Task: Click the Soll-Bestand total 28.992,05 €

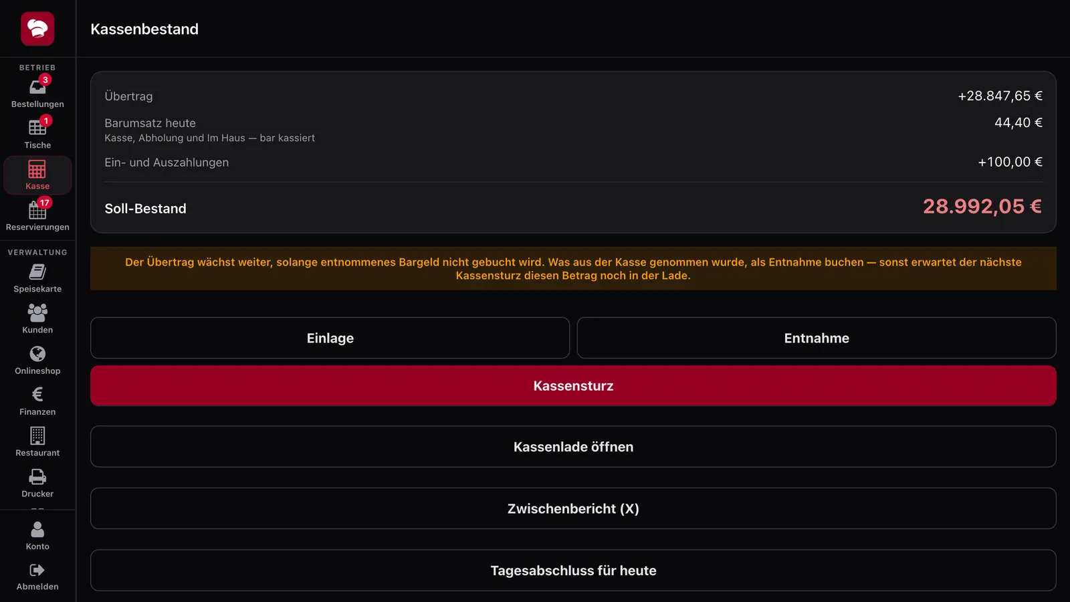Action: (x=982, y=206)
